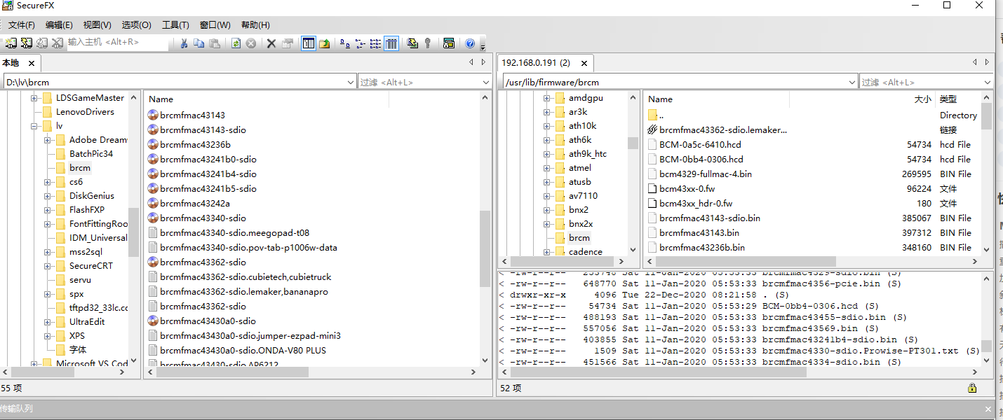
Task: Select remote bcm4329-fullmac-4.bin file
Action: pos(705,174)
